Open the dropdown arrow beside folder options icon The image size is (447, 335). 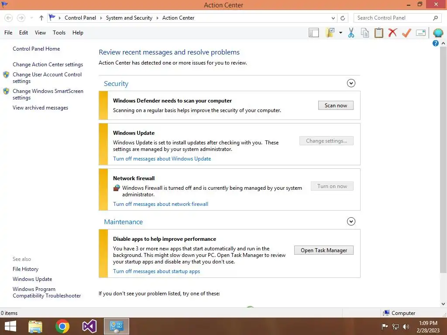pyautogui.click(x=340, y=33)
